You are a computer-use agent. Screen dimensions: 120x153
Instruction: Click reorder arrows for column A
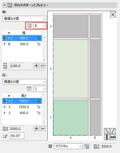pyautogui.click(x=4, y=38)
